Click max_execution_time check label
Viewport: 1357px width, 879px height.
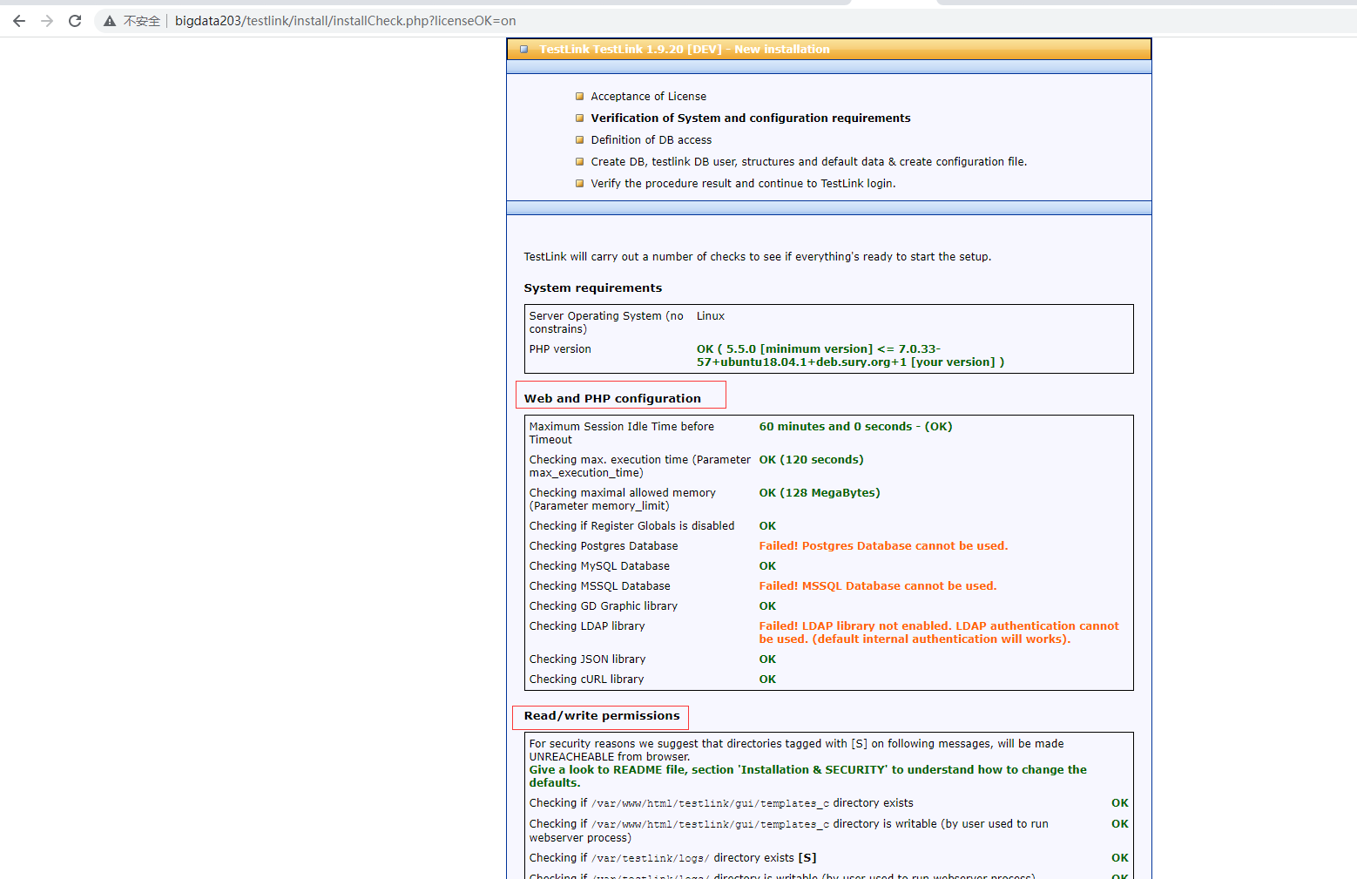(640, 466)
